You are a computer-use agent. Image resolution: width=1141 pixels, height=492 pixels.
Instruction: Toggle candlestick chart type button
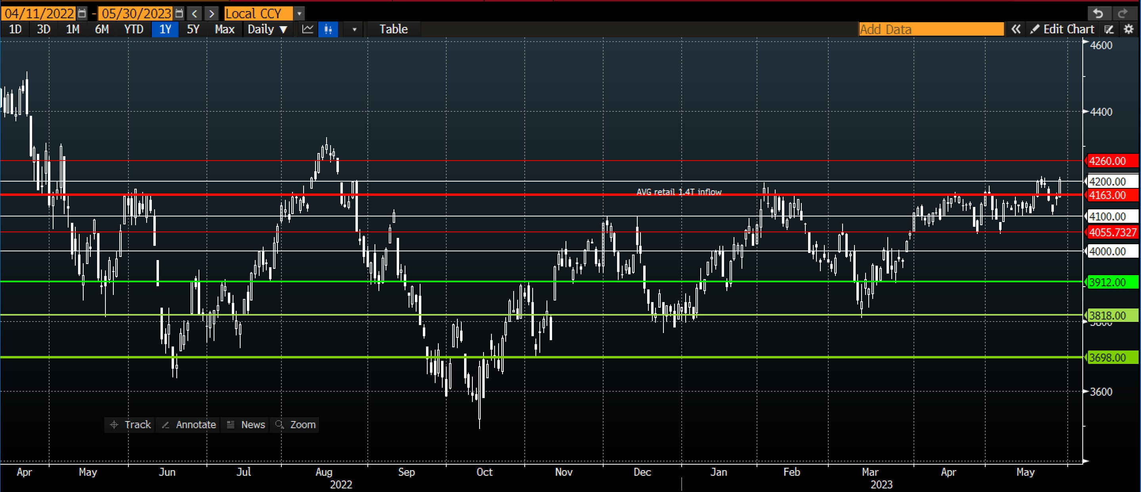click(328, 29)
